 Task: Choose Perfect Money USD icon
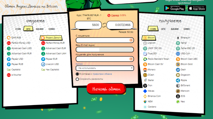click(x=9, y=43)
